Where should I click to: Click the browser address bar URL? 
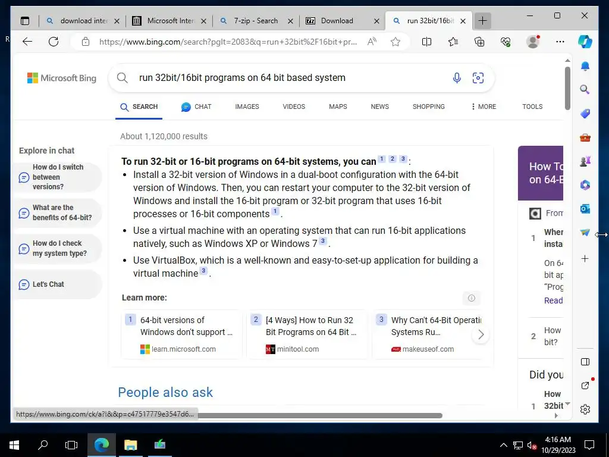(228, 42)
